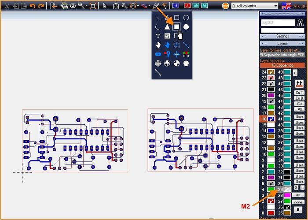Image resolution: width=308 pixels, height=220 pixels.
Task: Toggle the layer 2 checkbox
Action: click(271, 201)
